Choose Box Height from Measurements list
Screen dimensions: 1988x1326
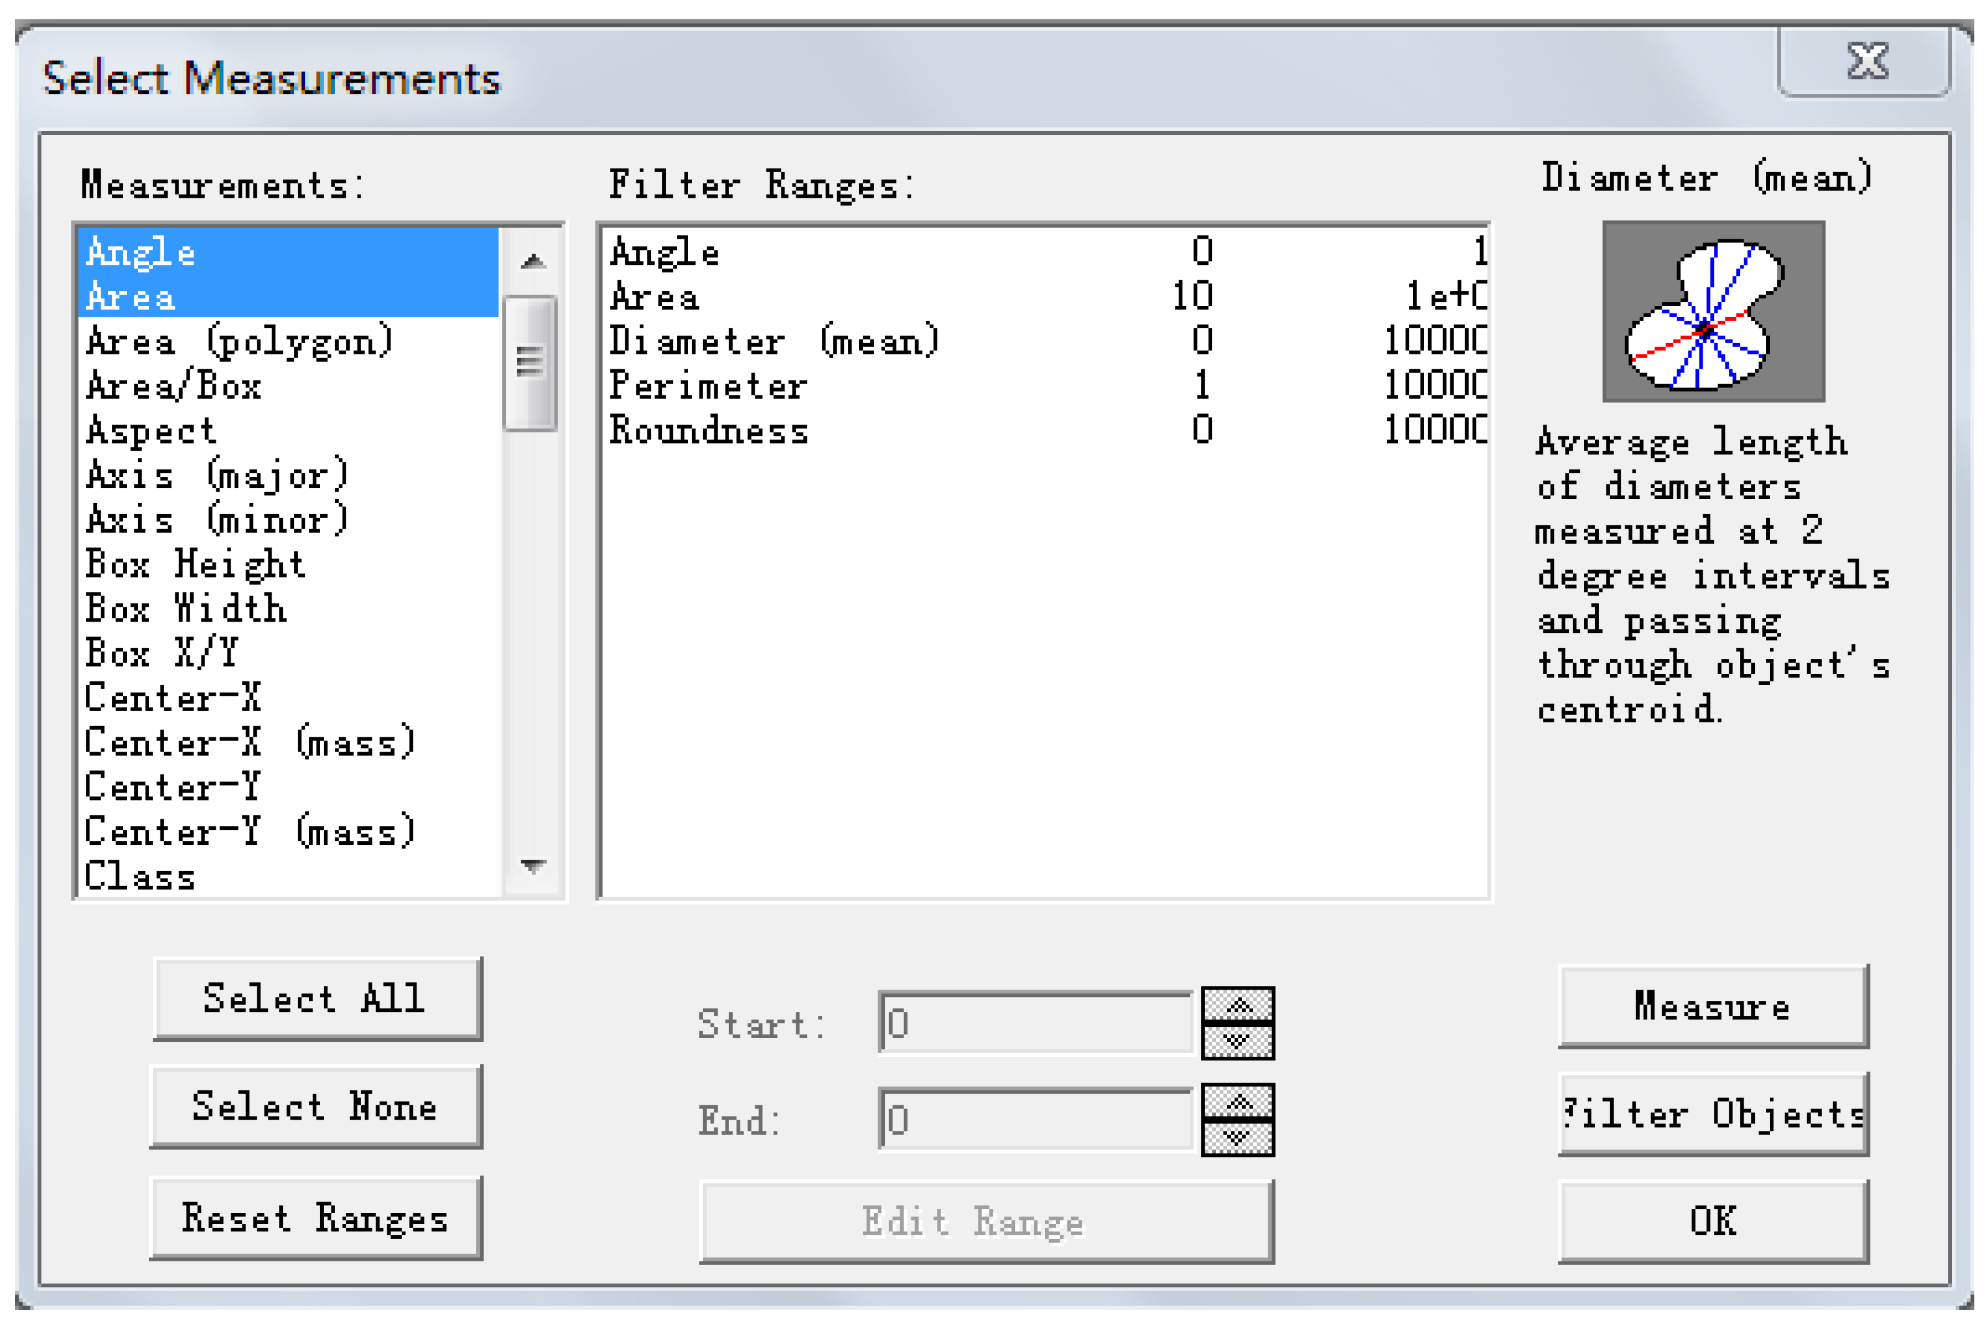coord(195,565)
